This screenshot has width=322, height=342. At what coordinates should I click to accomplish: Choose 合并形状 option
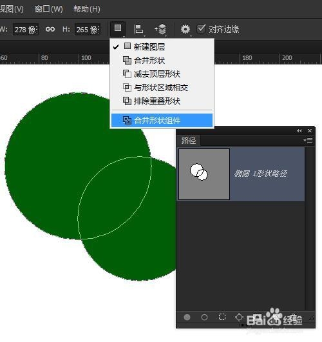coord(162,61)
